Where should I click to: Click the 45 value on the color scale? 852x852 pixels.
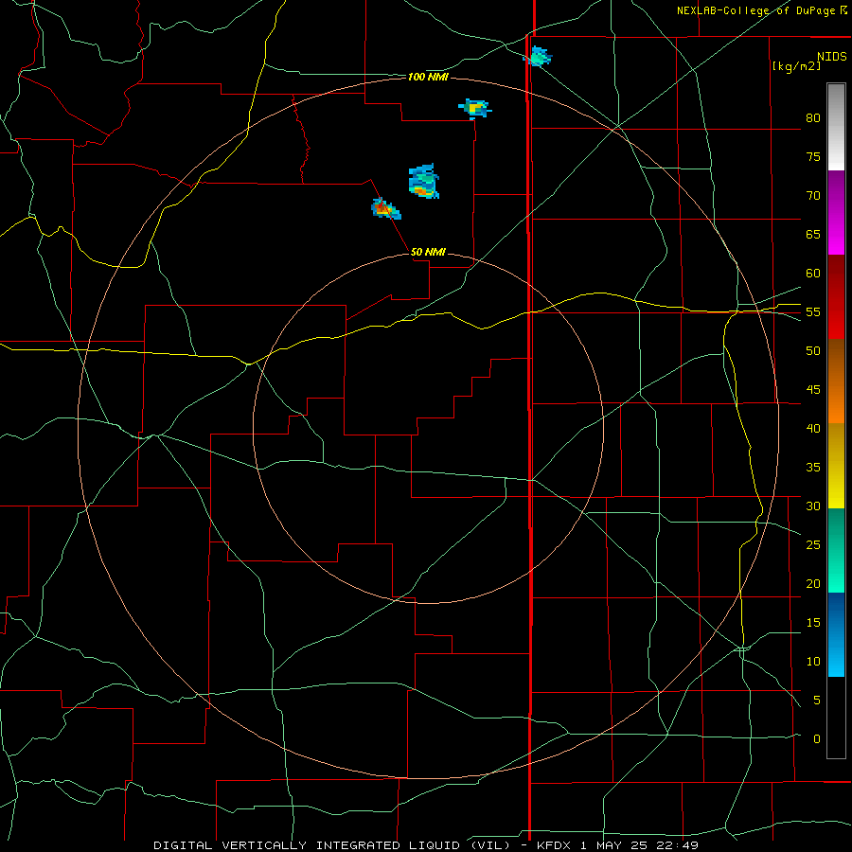[813, 390]
